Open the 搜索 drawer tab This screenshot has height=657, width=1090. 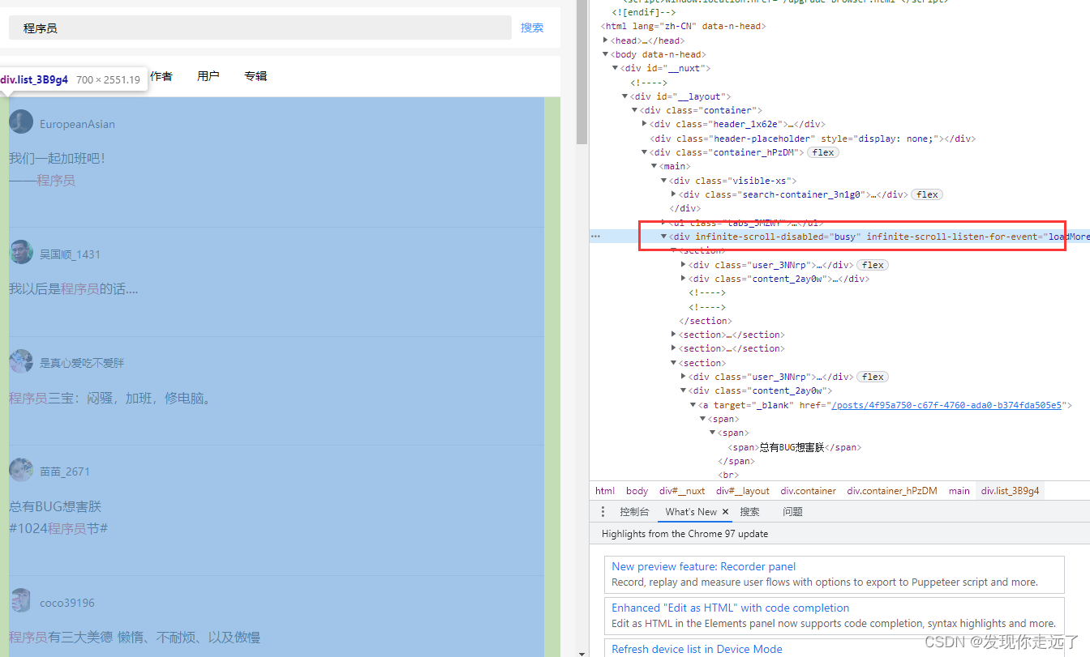tap(750, 512)
